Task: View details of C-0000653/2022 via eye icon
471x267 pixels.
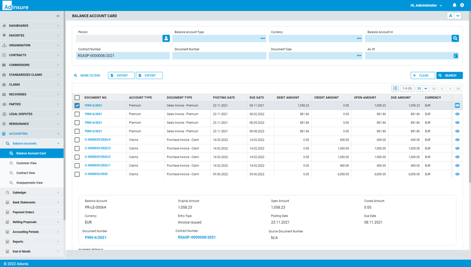Action: [x=457, y=174]
